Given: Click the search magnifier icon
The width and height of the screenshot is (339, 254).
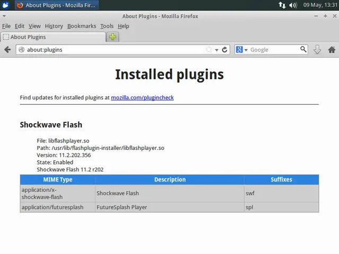Looking at the screenshot, I should [304, 49].
